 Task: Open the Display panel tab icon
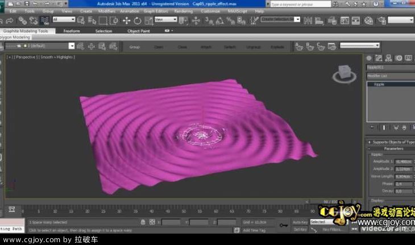[x=408, y=58]
